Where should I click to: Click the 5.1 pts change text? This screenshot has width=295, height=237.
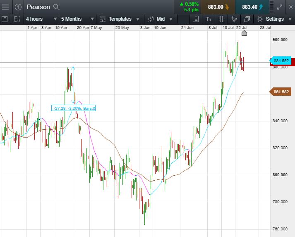191,10
